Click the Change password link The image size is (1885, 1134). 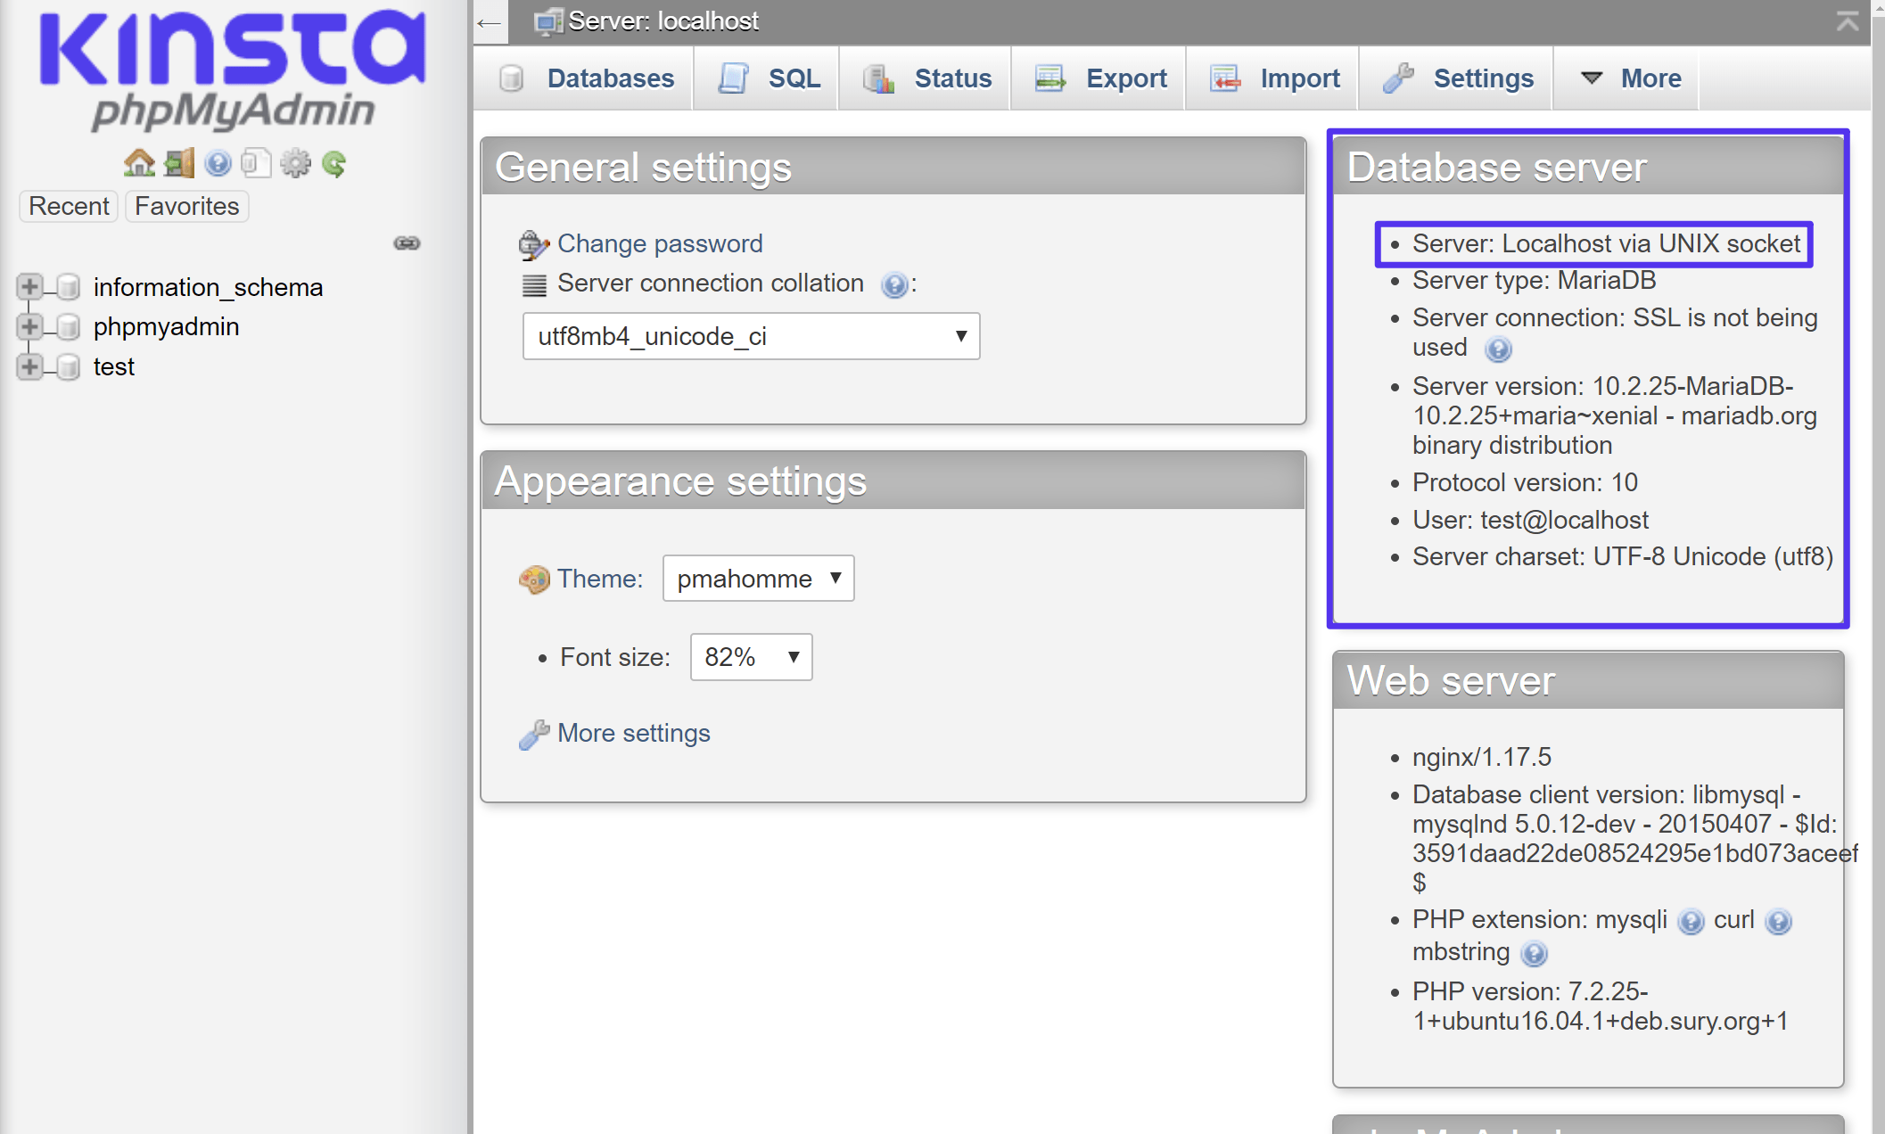660,242
